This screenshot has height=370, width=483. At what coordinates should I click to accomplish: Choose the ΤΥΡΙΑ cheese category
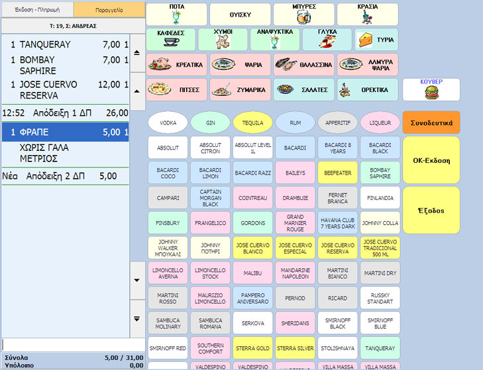[x=376, y=39]
